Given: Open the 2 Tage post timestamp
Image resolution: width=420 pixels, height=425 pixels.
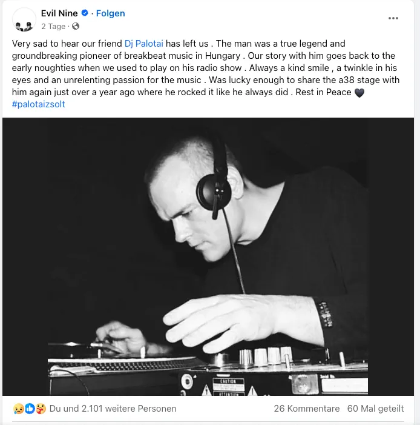Looking at the screenshot, I should [x=53, y=26].
